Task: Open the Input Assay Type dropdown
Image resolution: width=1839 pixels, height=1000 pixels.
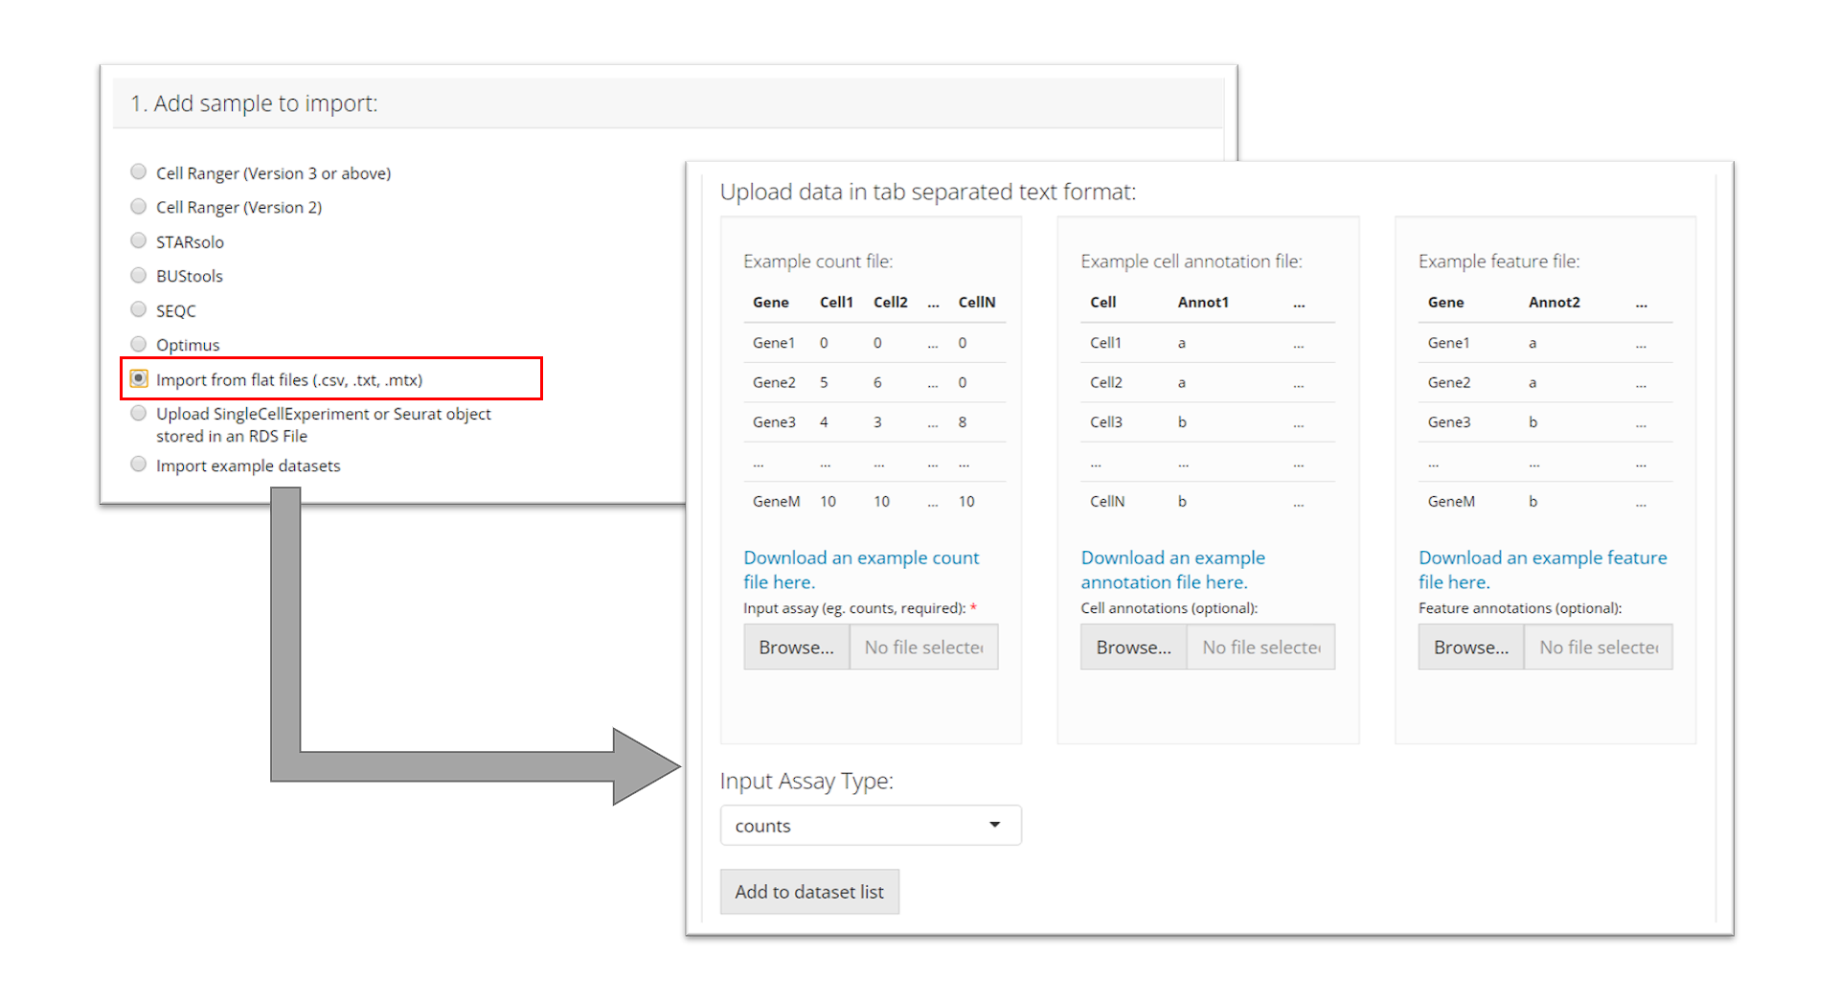Action: pyautogui.click(x=869, y=826)
